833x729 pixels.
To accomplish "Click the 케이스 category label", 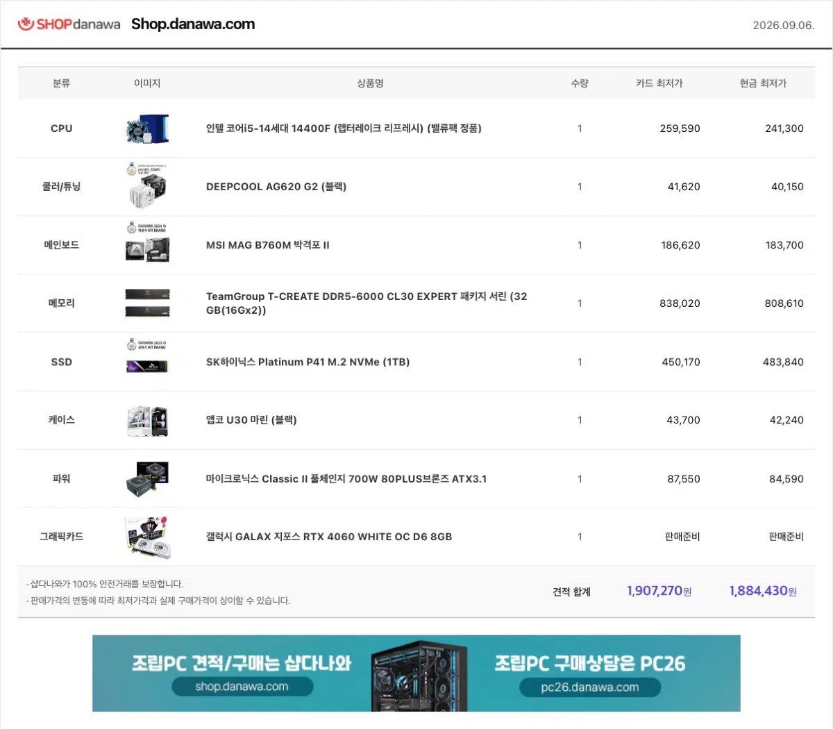I will click(x=62, y=420).
